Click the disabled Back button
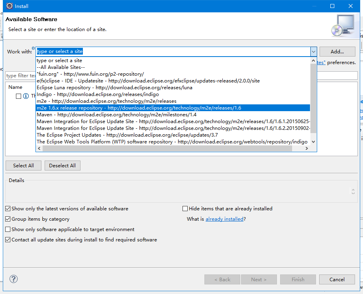Screen dimensions: 363x294 [222, 279]
